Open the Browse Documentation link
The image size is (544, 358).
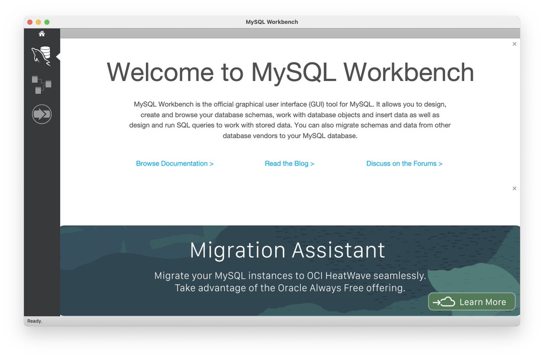click(x=175, y=163)
